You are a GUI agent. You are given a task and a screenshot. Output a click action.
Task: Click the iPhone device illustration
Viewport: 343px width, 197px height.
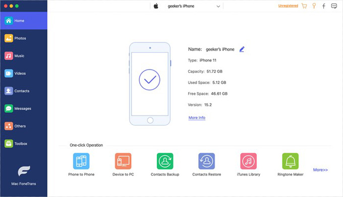150,84
